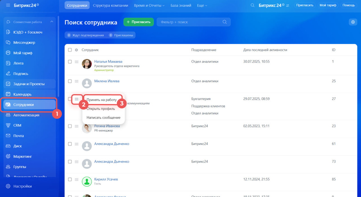361x197 pixels.
Task: Open the hamburger menu next to Битрикс24 logo
Action: pyautogui.click(x=8, y=5)
